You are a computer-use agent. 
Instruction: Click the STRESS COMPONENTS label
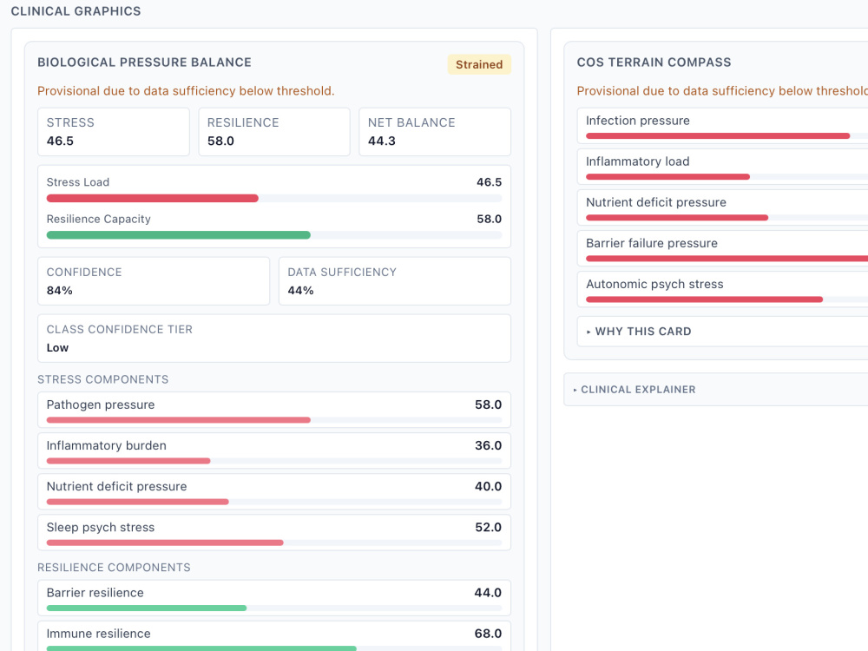(x=103, y=379)
